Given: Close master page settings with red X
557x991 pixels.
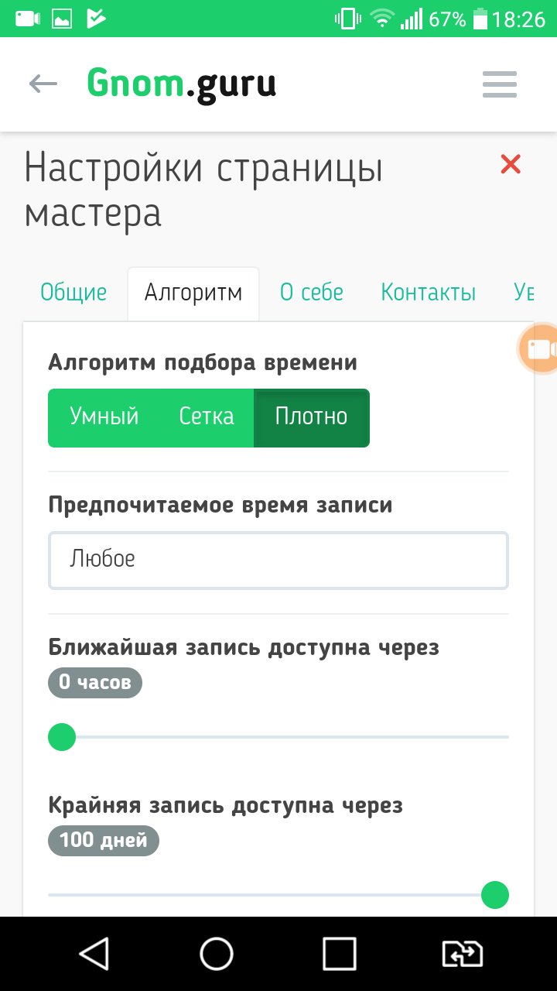Looking at the screenshot, I should (511, 164).
